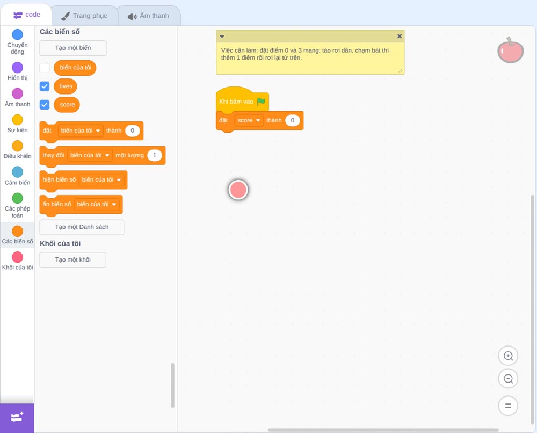Open variable dropdown in 'hiện biến số' block

pos(101,179)
